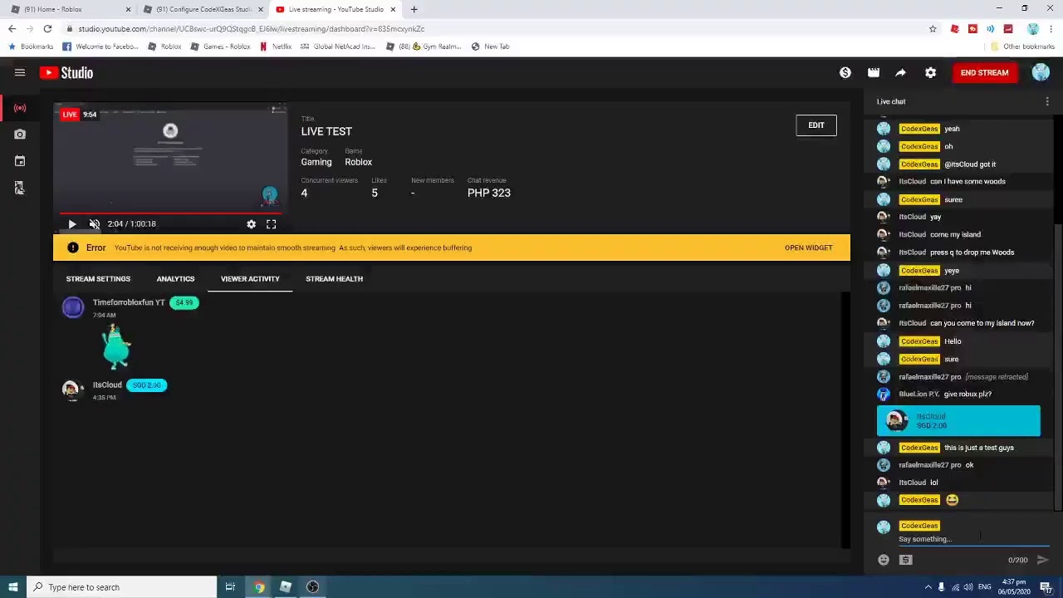The height and width of the screenshot is (598, 1063).
Task: Open stream settings gear in top bar
Action: point(931,73)
